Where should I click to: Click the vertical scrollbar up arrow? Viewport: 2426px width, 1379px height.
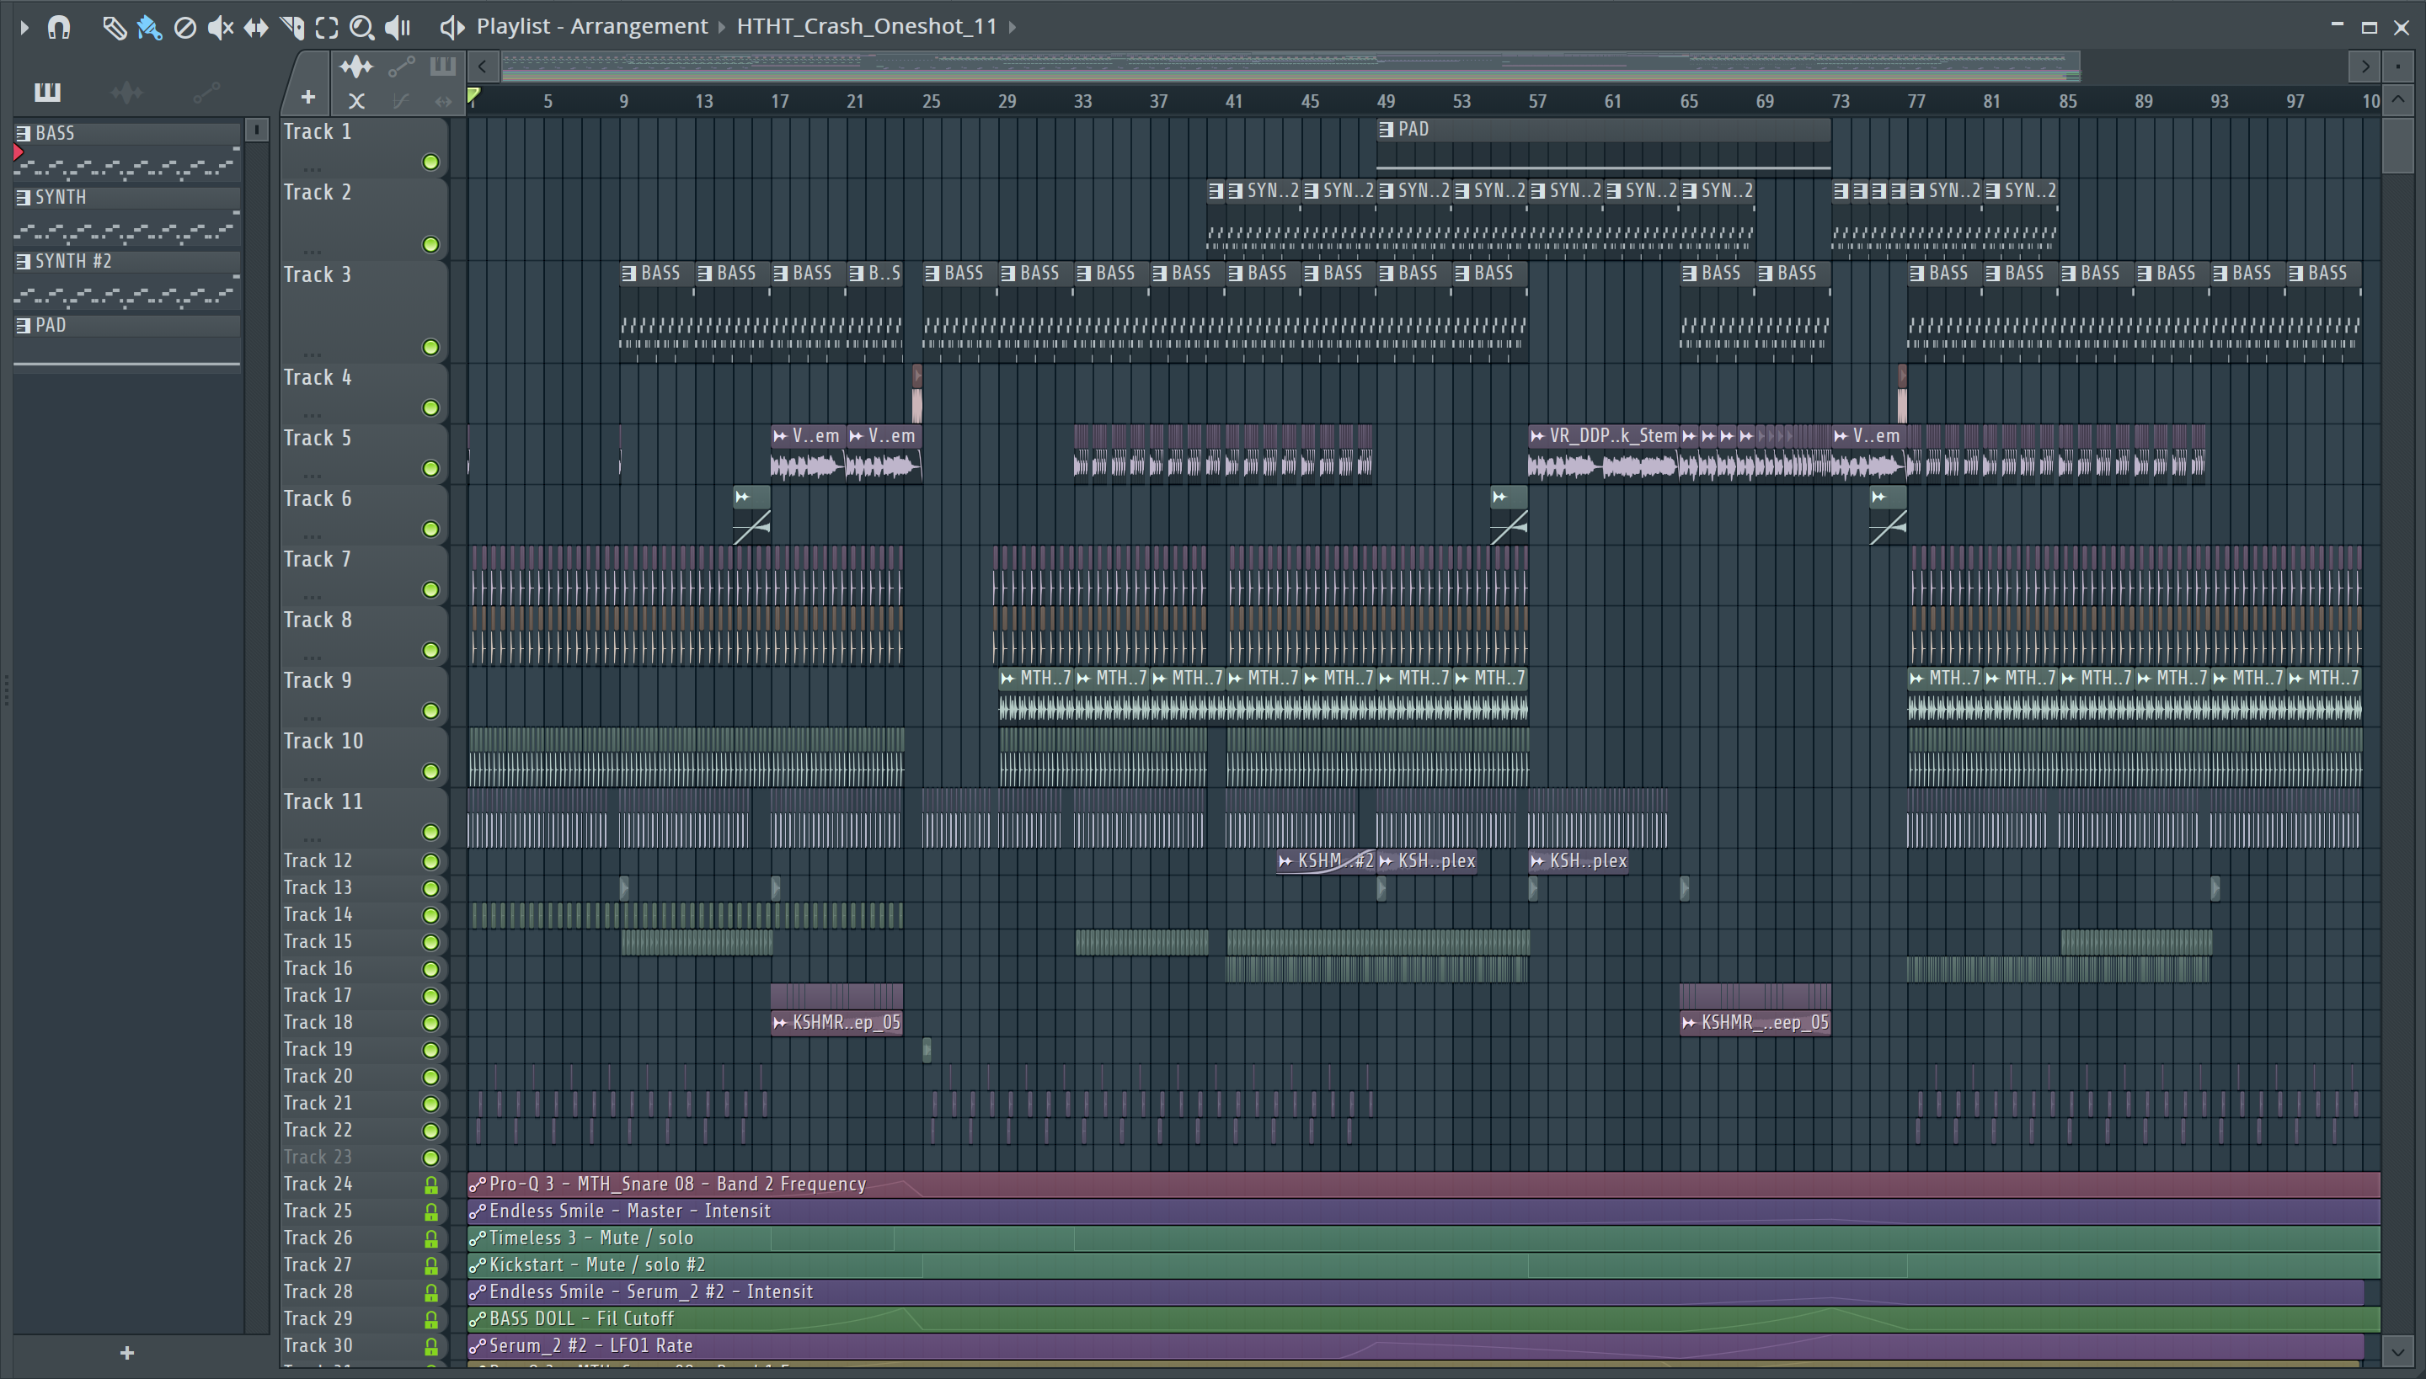2398,99
